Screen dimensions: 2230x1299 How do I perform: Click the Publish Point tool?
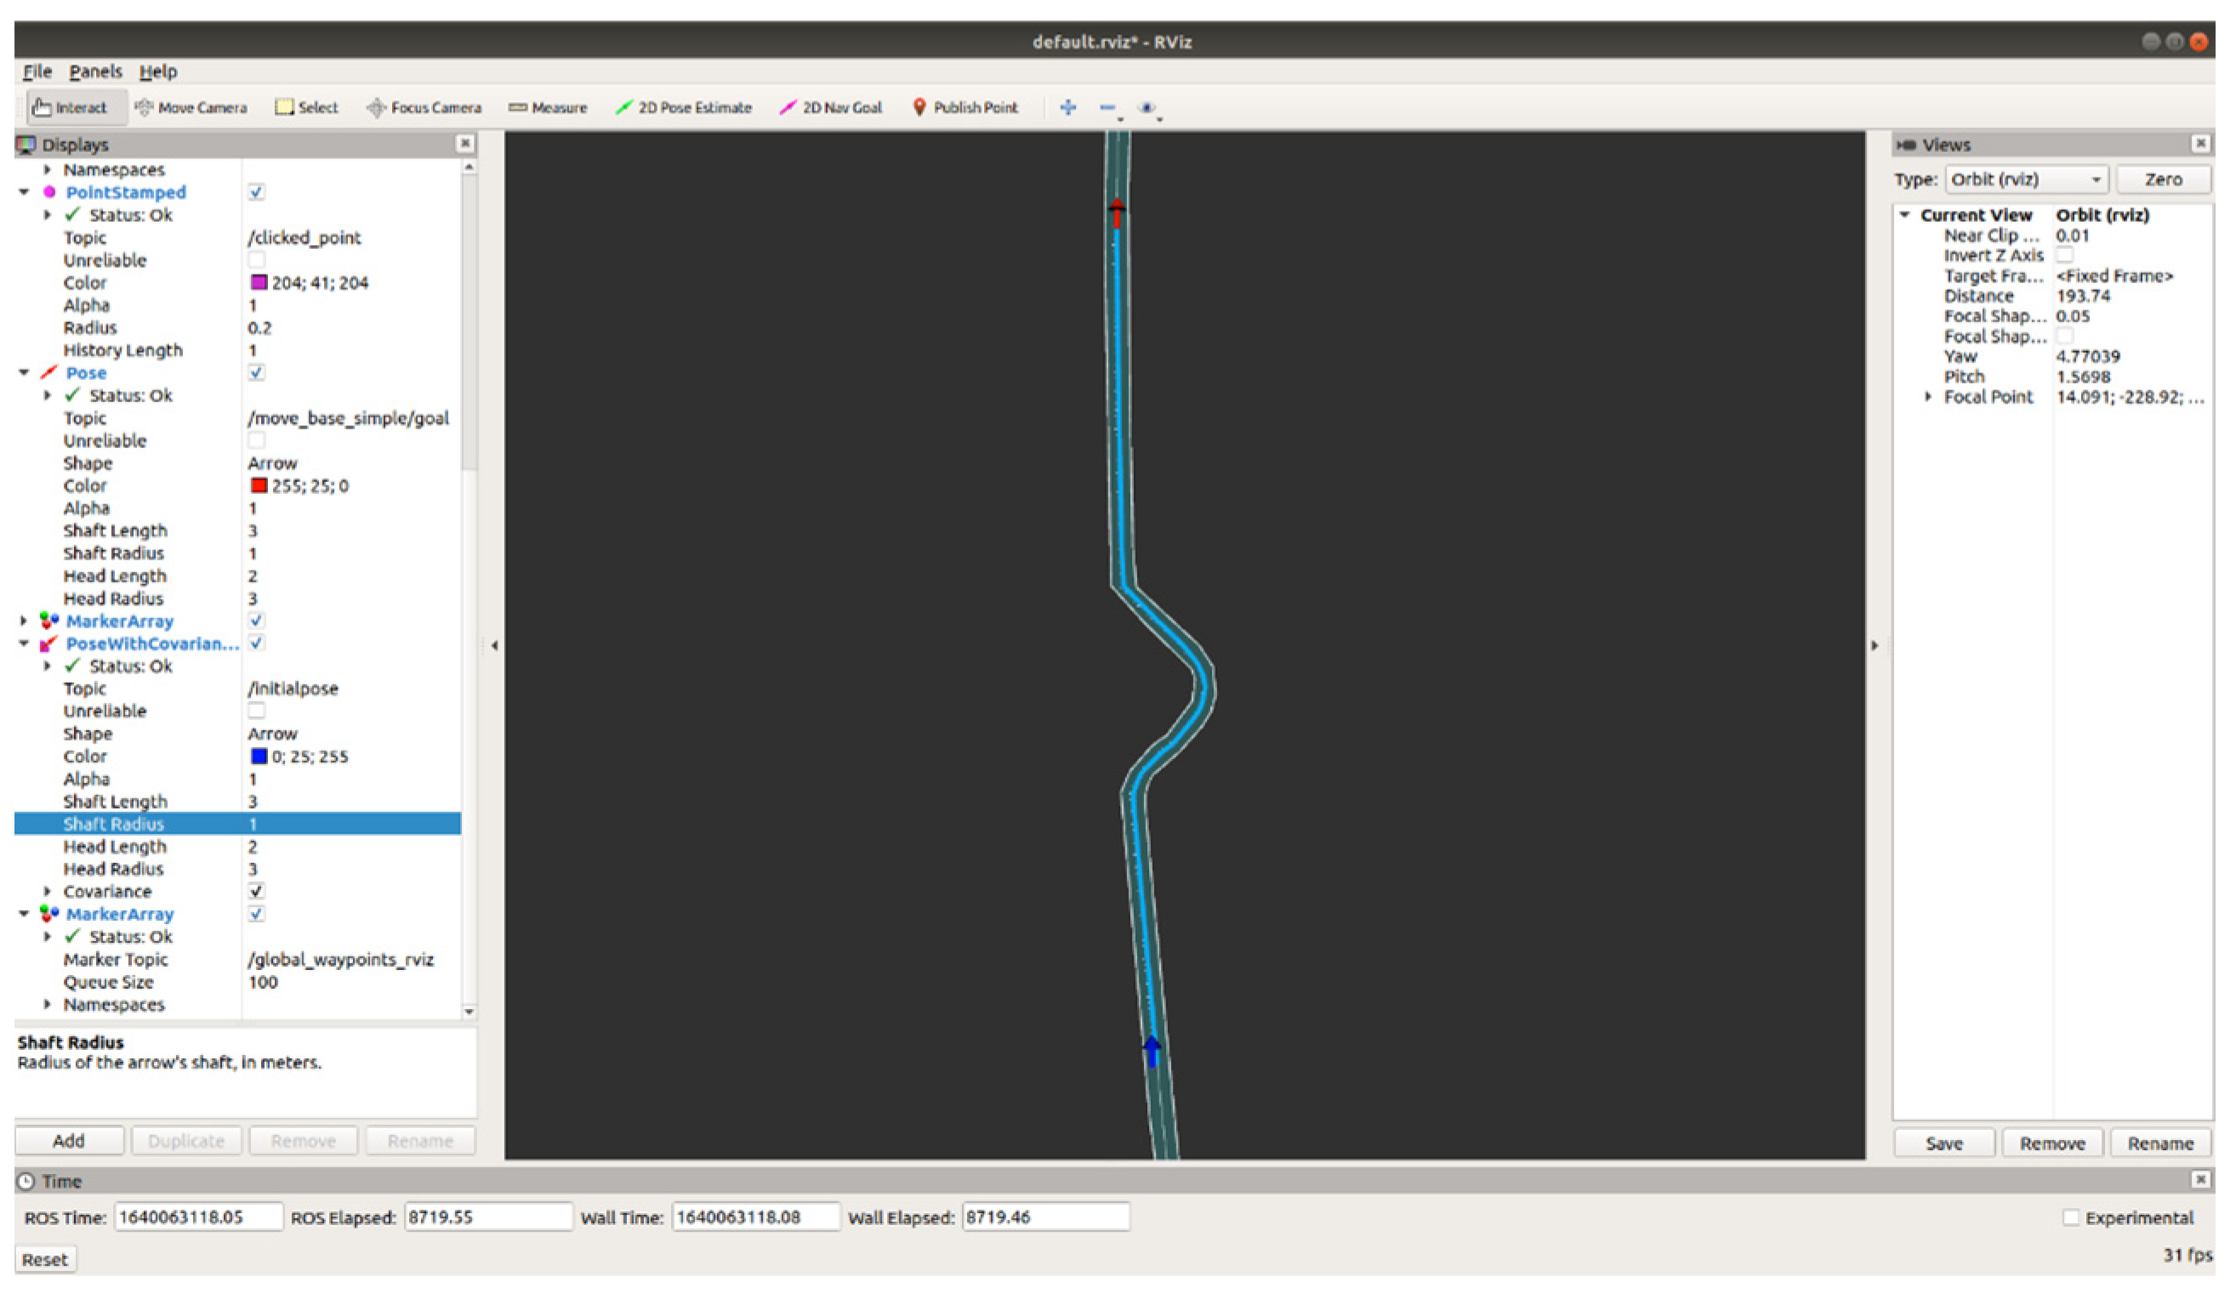point(964,107)
